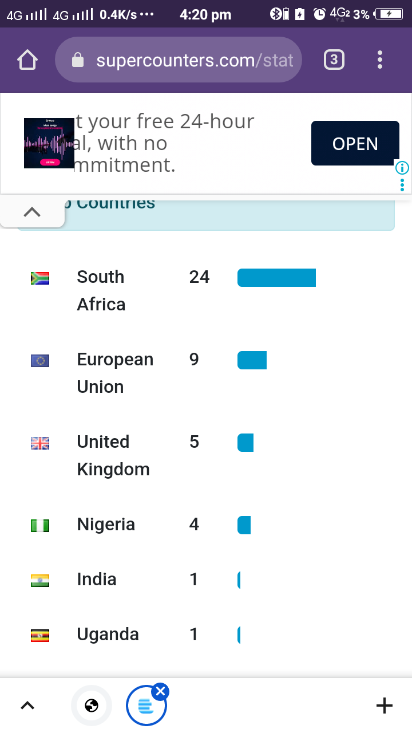Click the South Africa visitor bar

[x=276, y=278]
